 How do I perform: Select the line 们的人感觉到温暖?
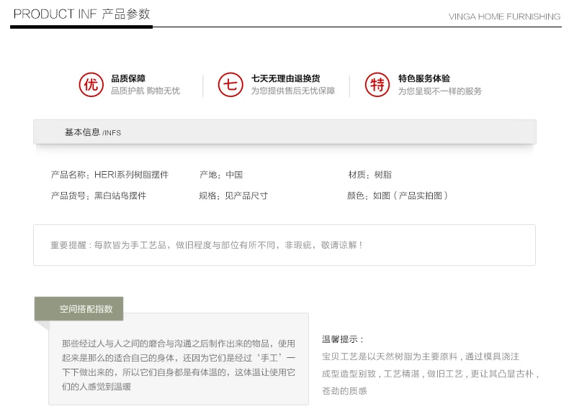[97, 387]
